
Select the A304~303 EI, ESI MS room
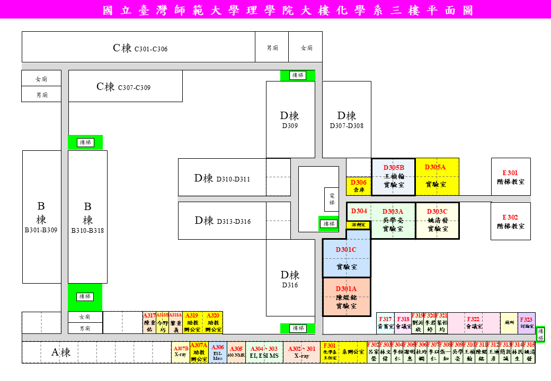point(264,352)
